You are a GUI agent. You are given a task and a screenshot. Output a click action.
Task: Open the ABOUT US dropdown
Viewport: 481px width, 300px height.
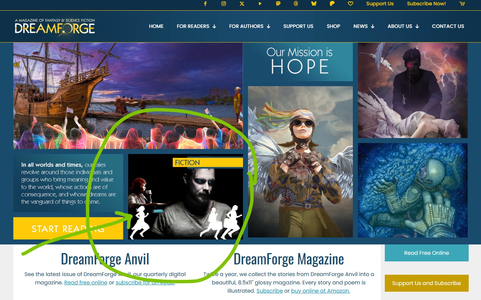pyautogui.click(x=403, y=26)
